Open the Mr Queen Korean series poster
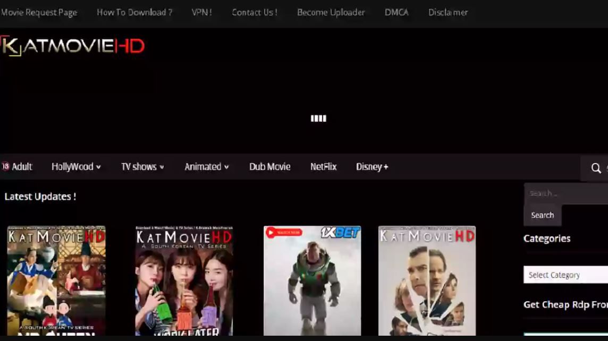608x341 pixels. click(56, 281)
